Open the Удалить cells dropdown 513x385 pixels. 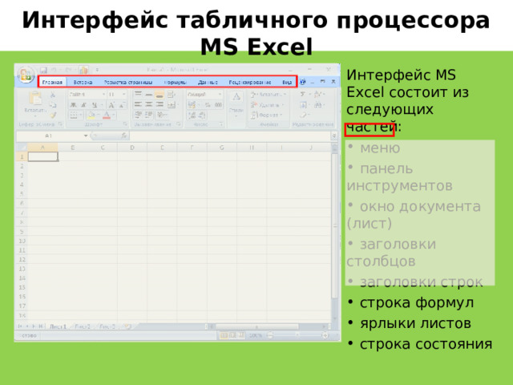click(267, 105)
